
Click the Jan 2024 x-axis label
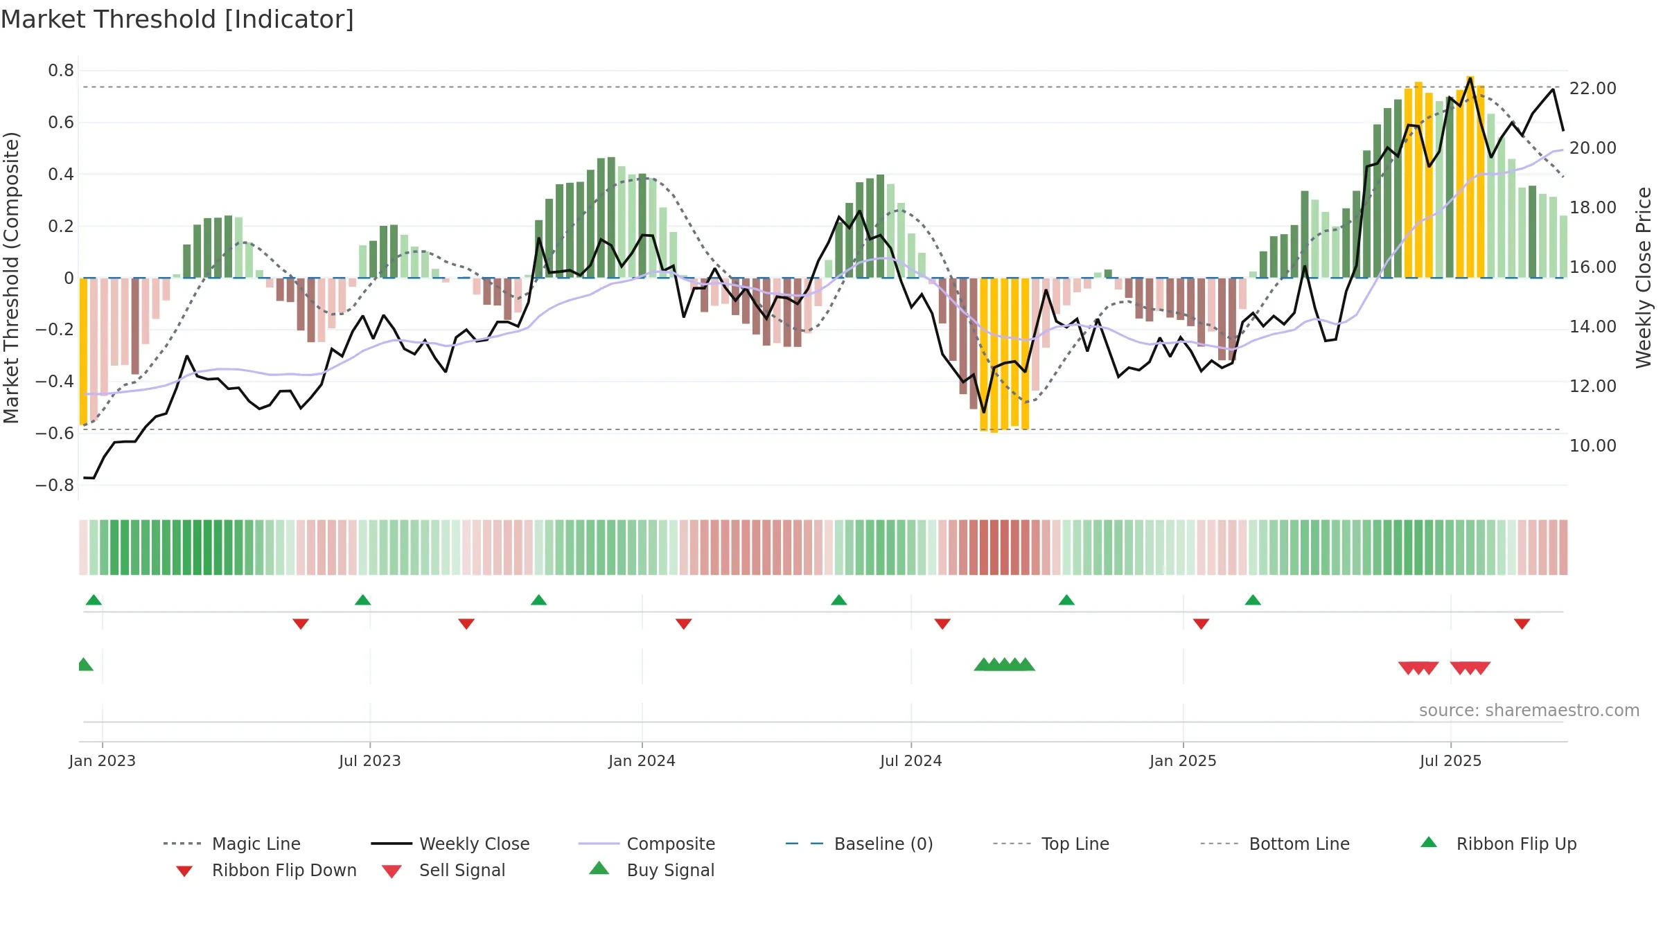point(642,760)
